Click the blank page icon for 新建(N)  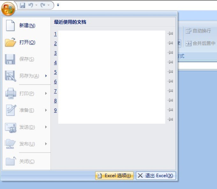pyautogui.click(x=10, y=25)
